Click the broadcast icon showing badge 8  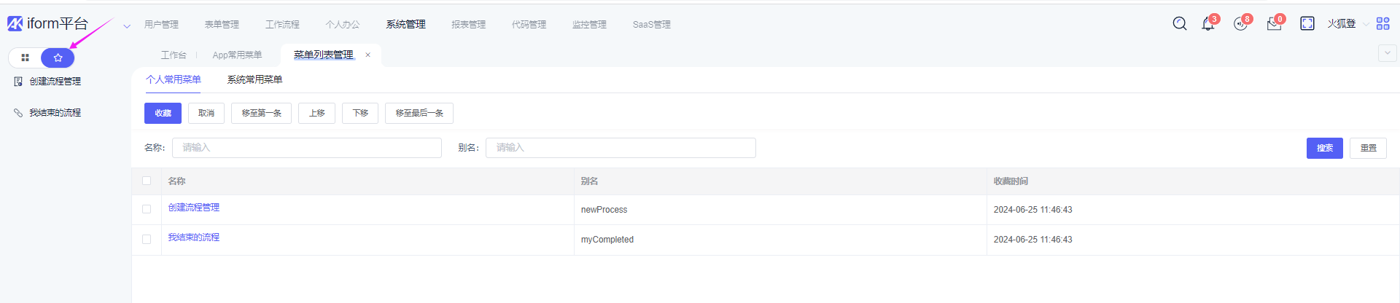click(1240, 24)
